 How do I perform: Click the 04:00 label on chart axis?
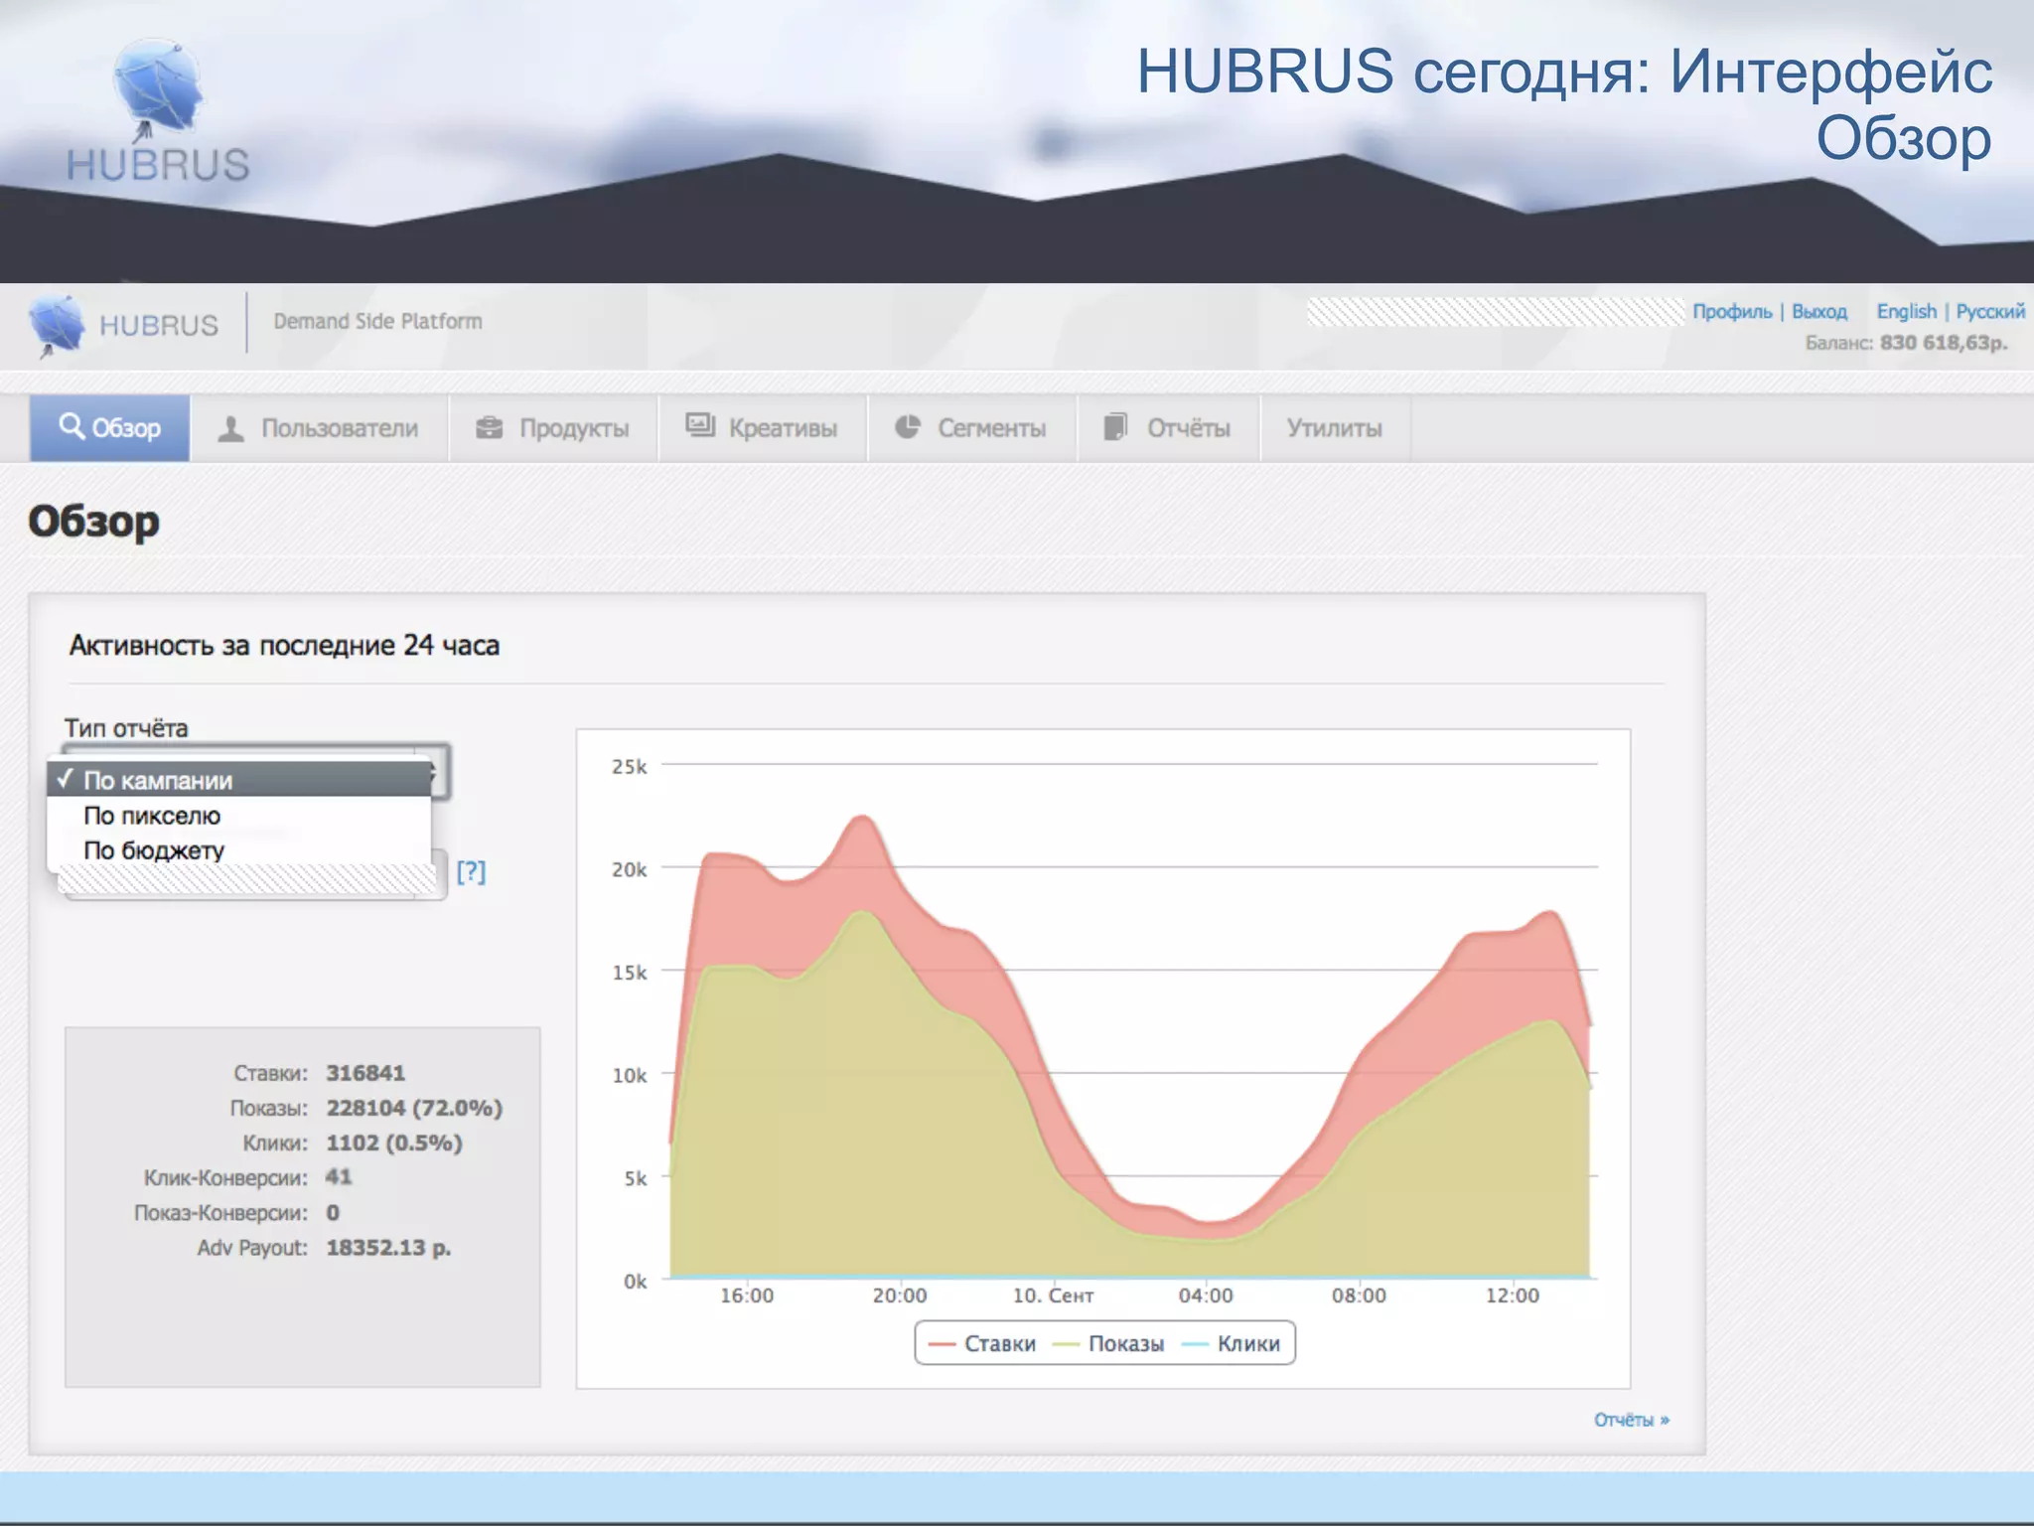(1206, 1296)
